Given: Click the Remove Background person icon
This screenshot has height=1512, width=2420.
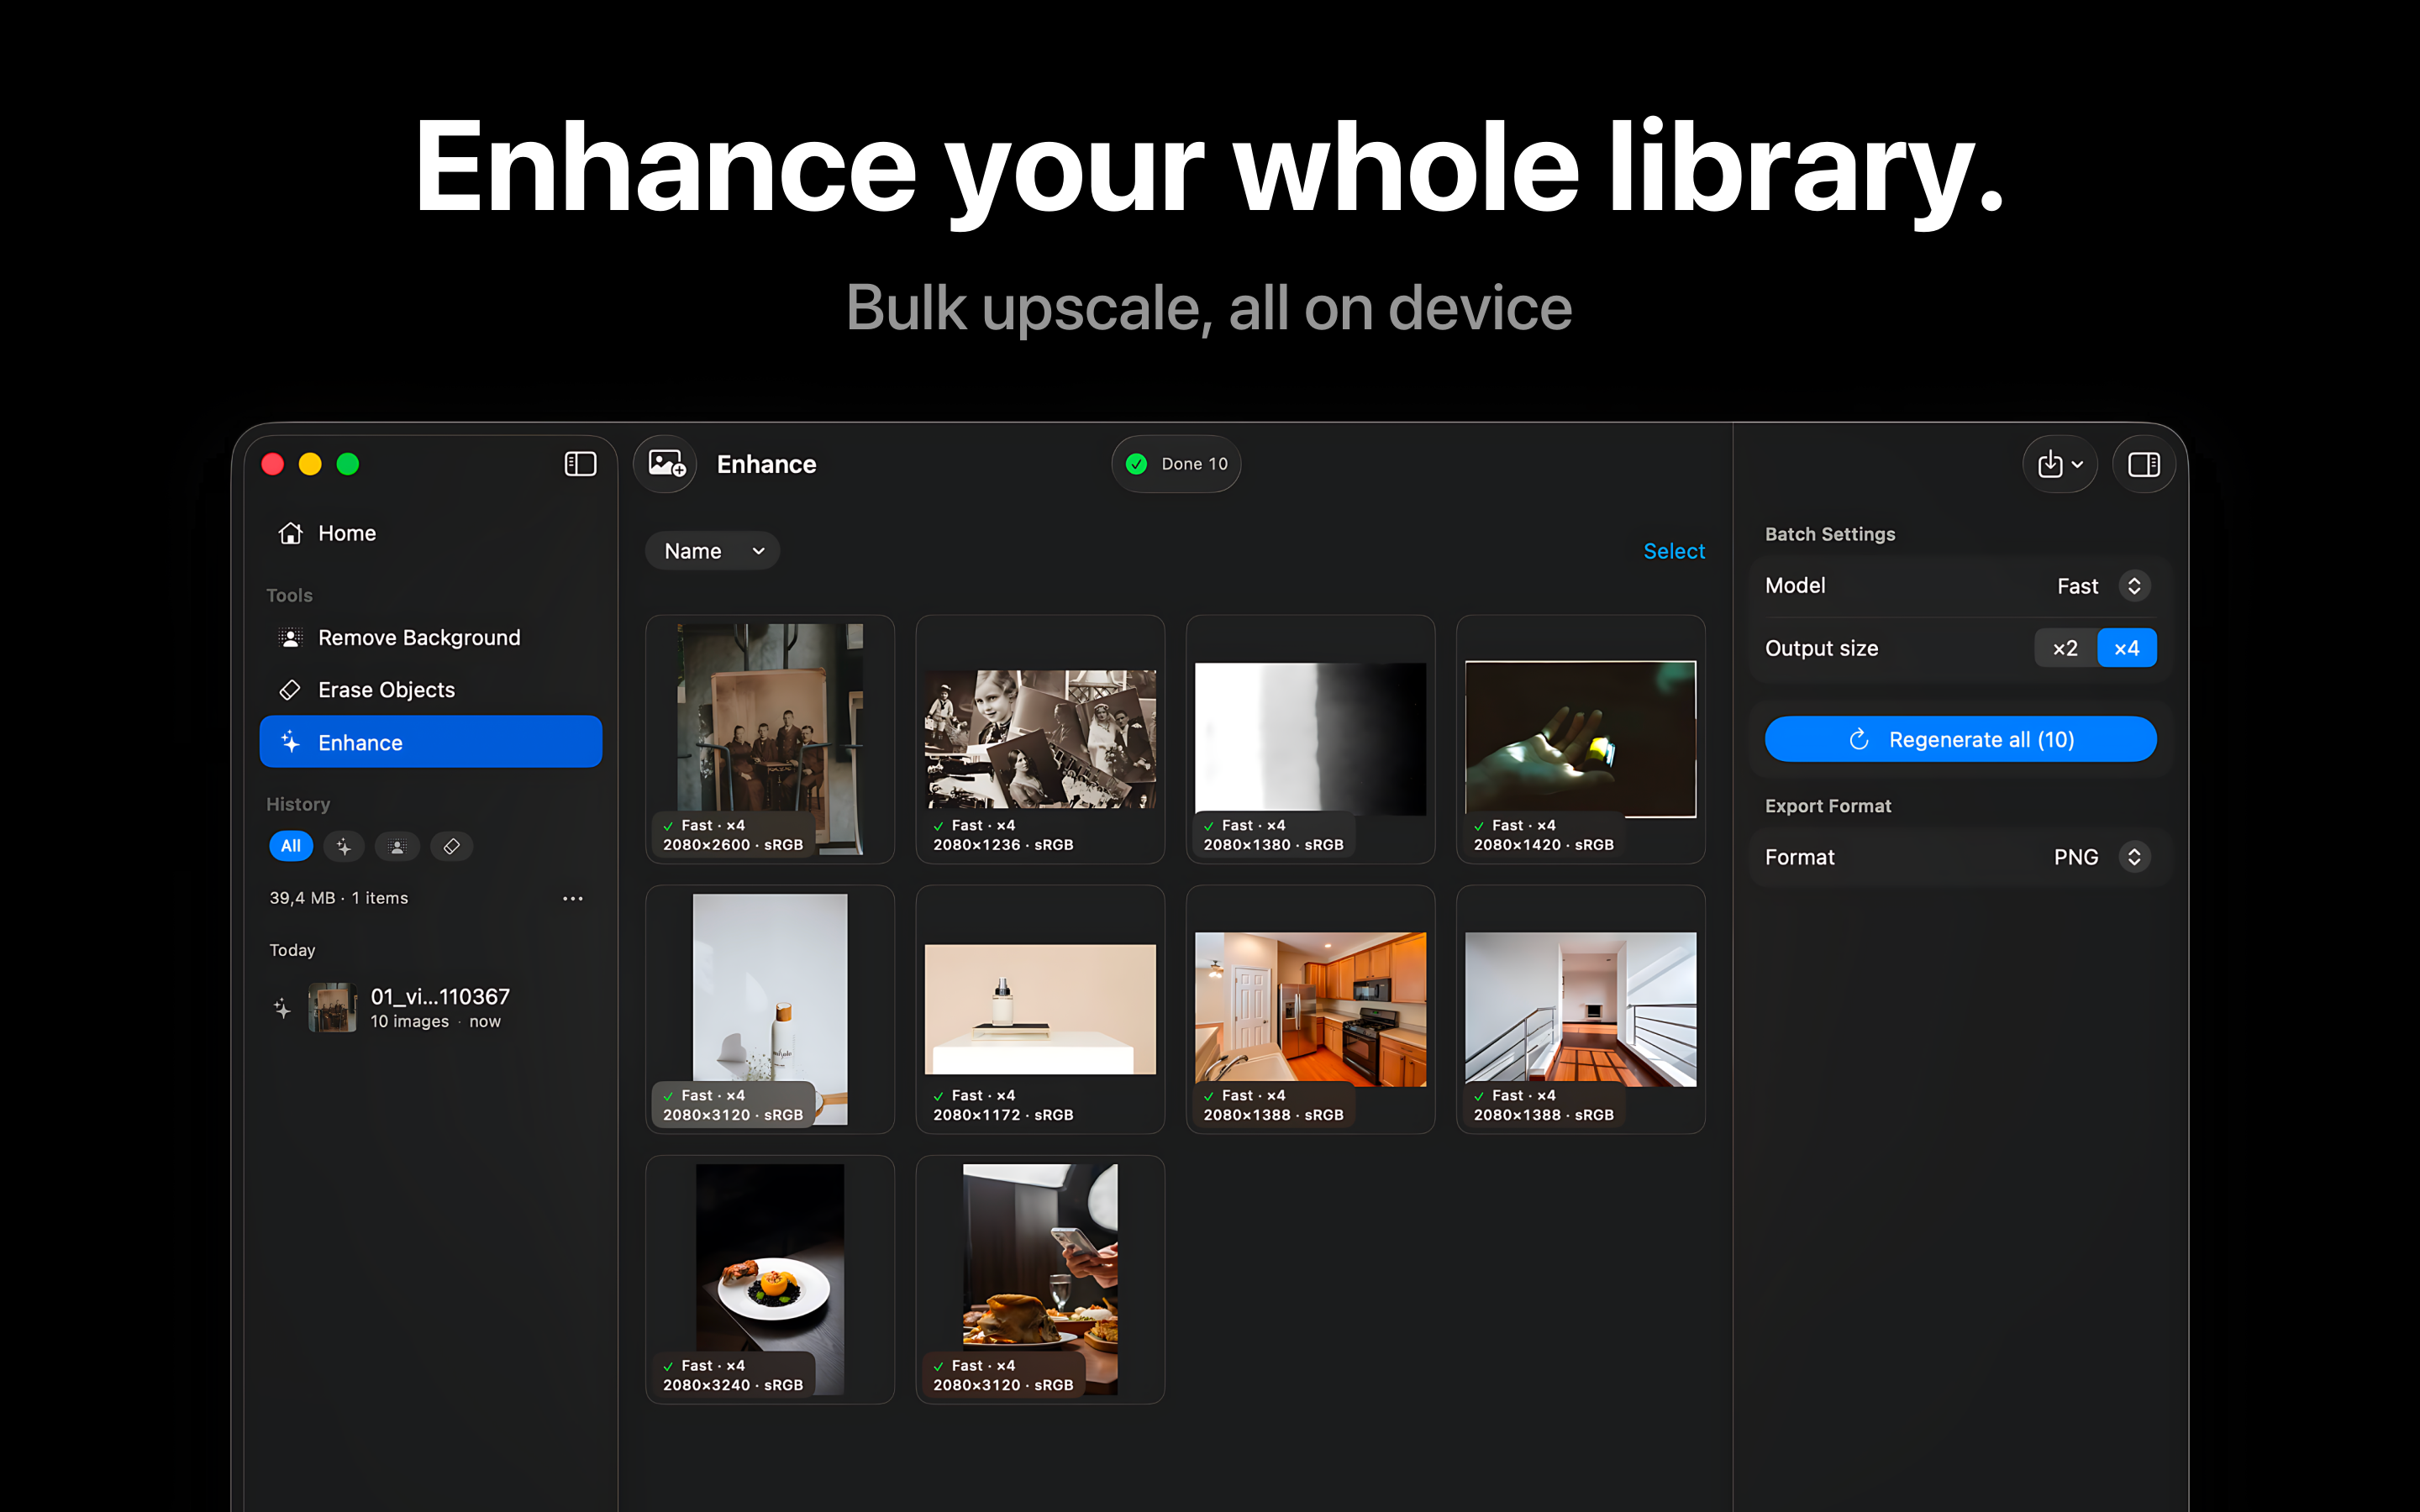Looking at the screenshot, I should [291, 637].
